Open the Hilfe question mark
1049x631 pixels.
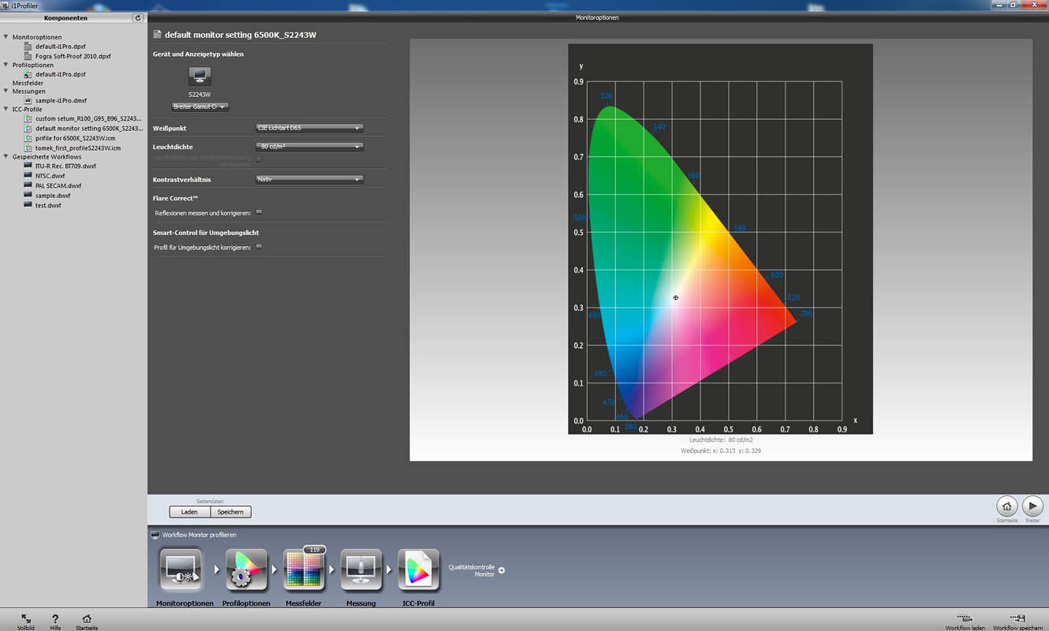coord(55,619)
